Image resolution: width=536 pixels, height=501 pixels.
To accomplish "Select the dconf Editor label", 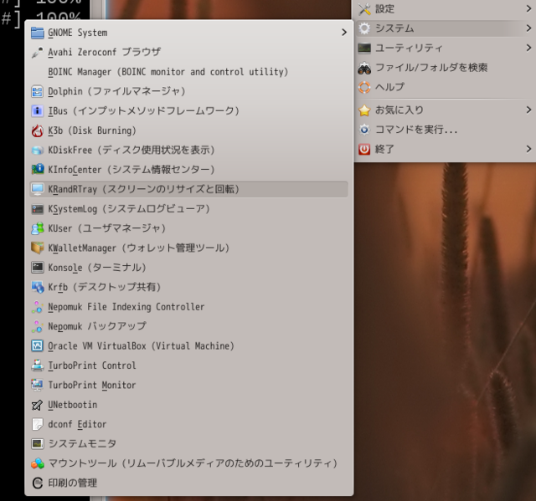I will [77, 424].
